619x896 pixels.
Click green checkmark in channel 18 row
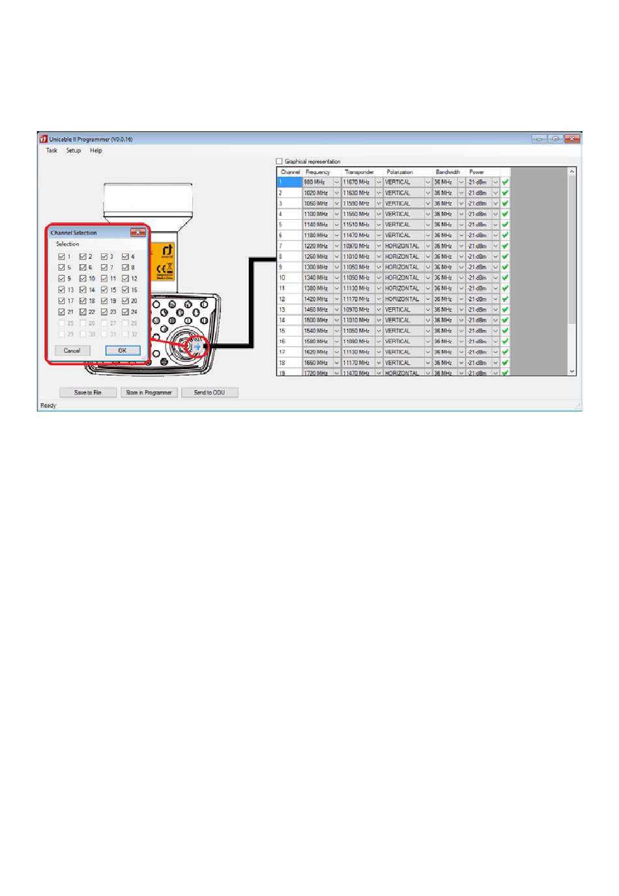(505, 363)
